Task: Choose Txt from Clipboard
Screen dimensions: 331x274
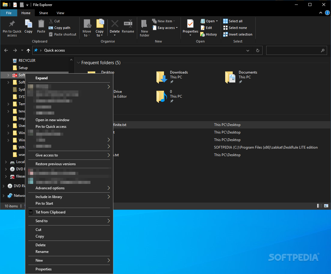Action: click(69, 212)
